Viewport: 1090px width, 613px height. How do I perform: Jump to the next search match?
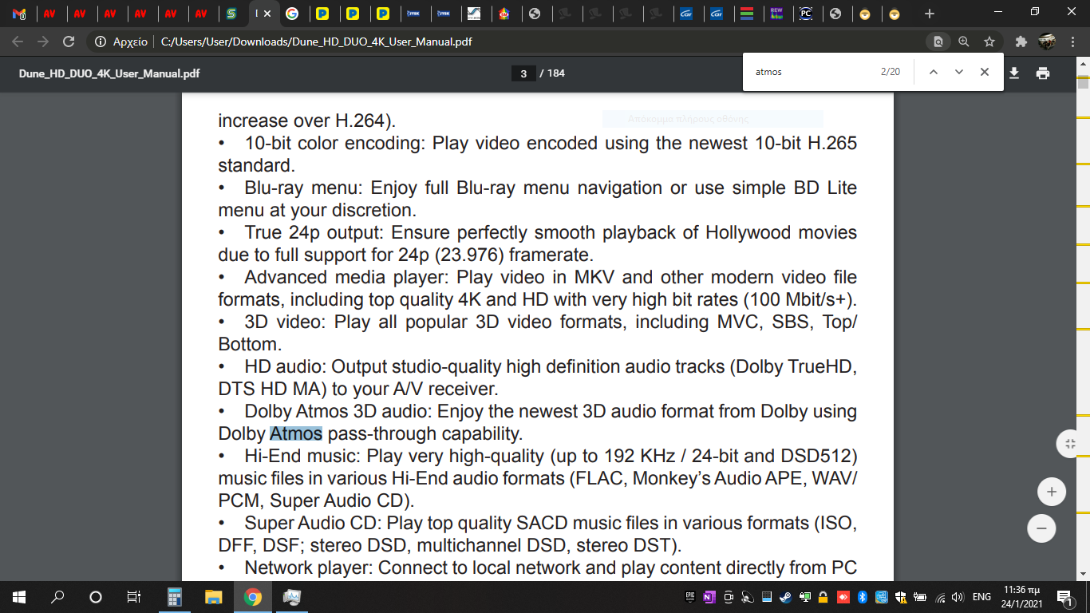tap(959, 72)
